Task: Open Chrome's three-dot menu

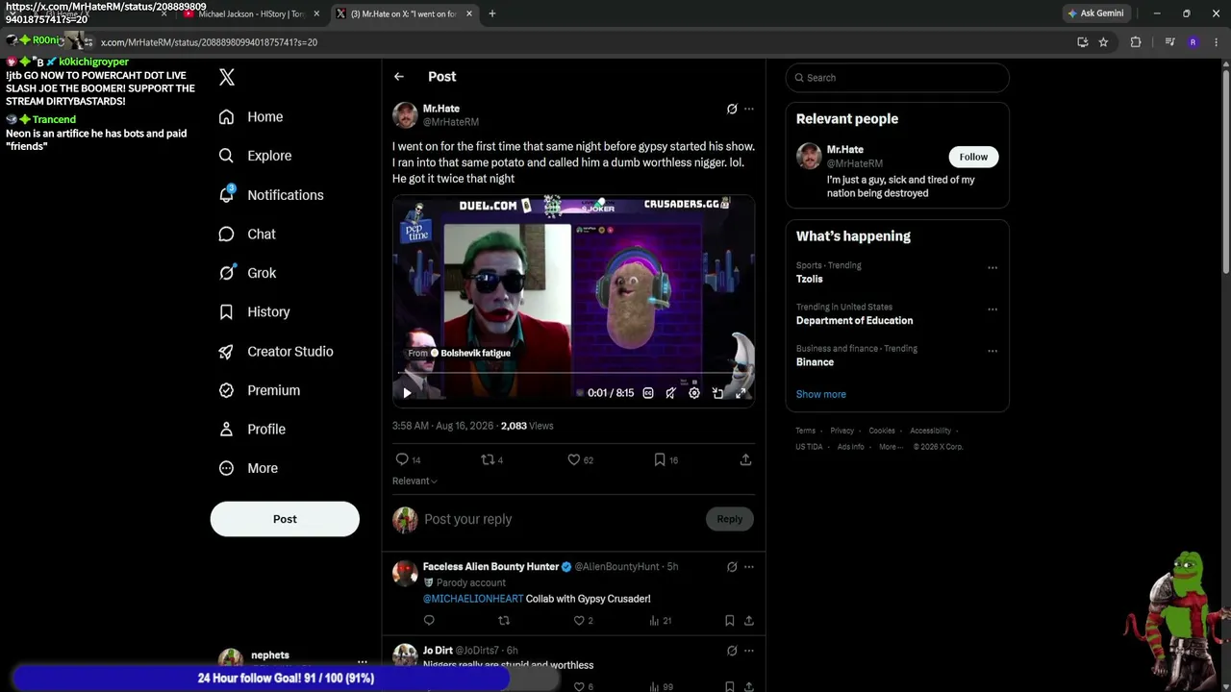Action: pyautogui.click(x=1217, y=42)
